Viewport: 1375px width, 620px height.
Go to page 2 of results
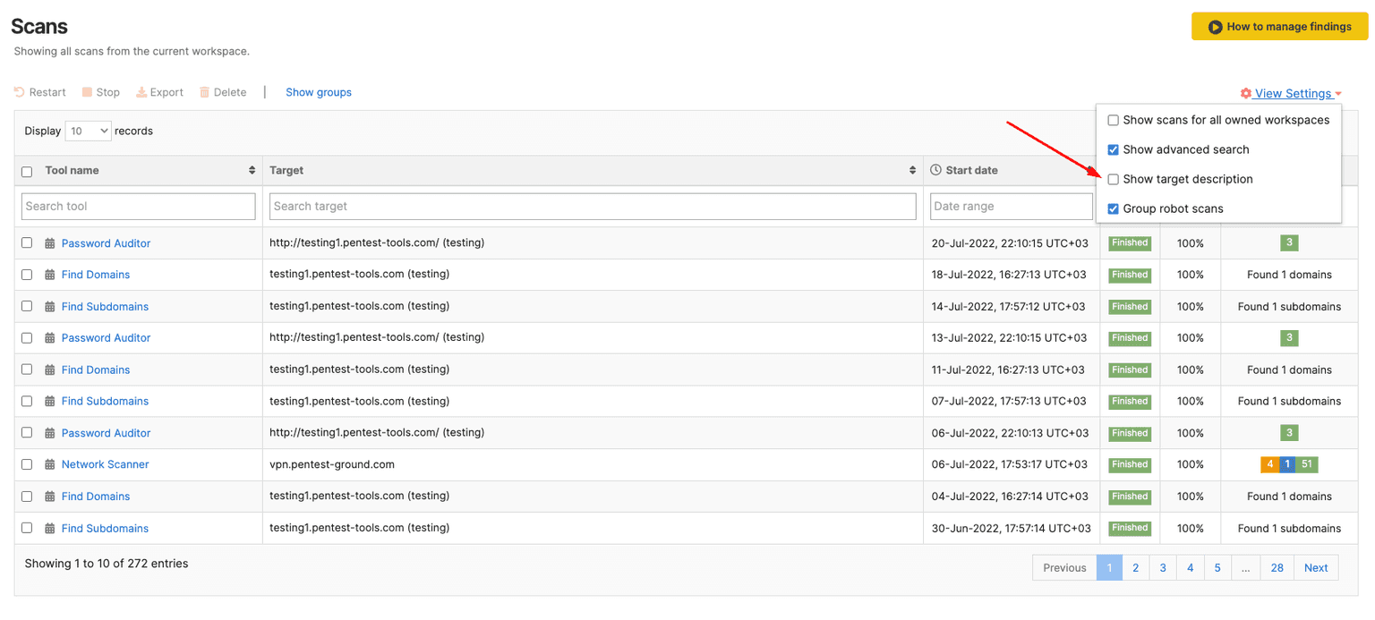click(1135, 568)
